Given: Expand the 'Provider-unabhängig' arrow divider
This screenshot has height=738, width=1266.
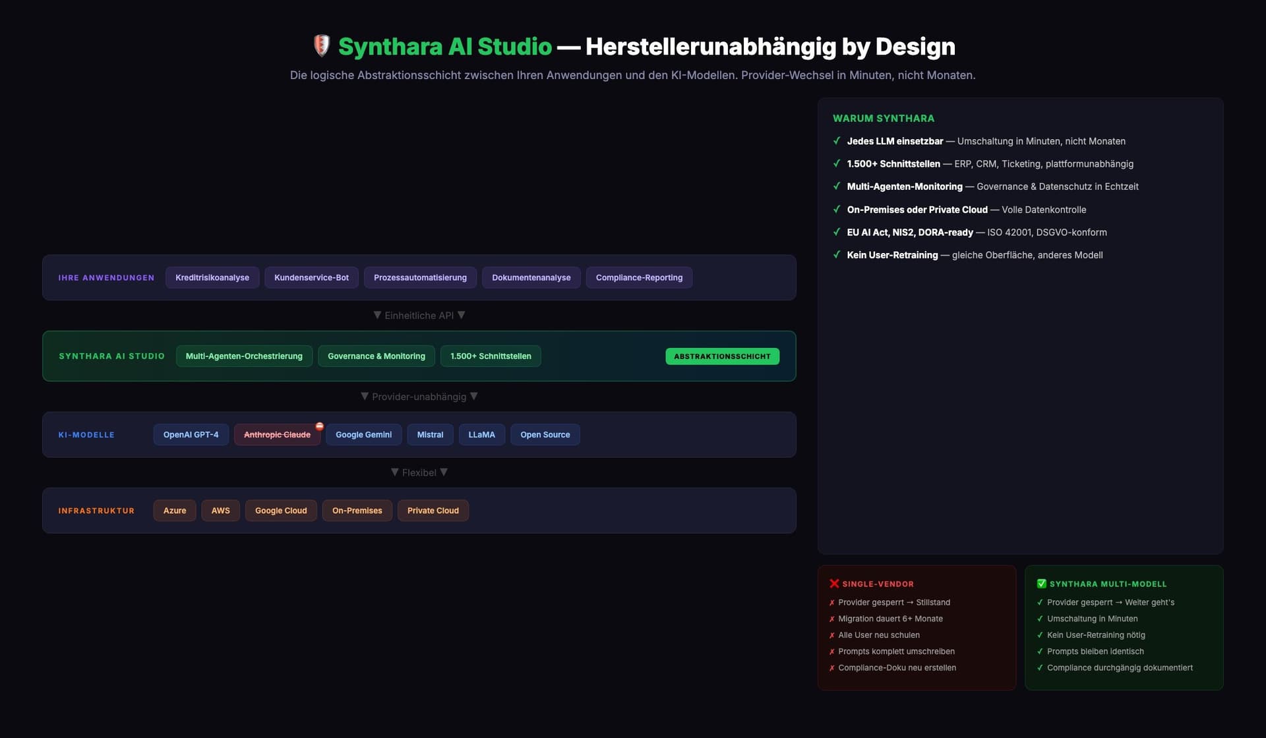Looking at the screenshot, I should [419, 396].
